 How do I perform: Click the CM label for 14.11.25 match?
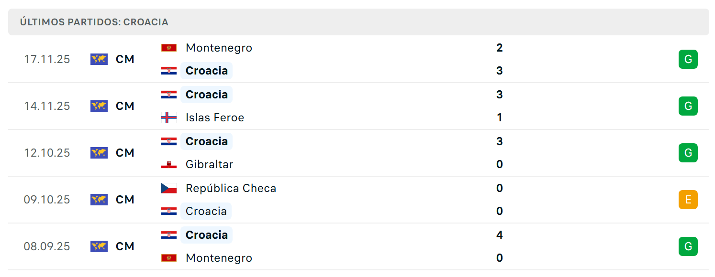point(125,106)
